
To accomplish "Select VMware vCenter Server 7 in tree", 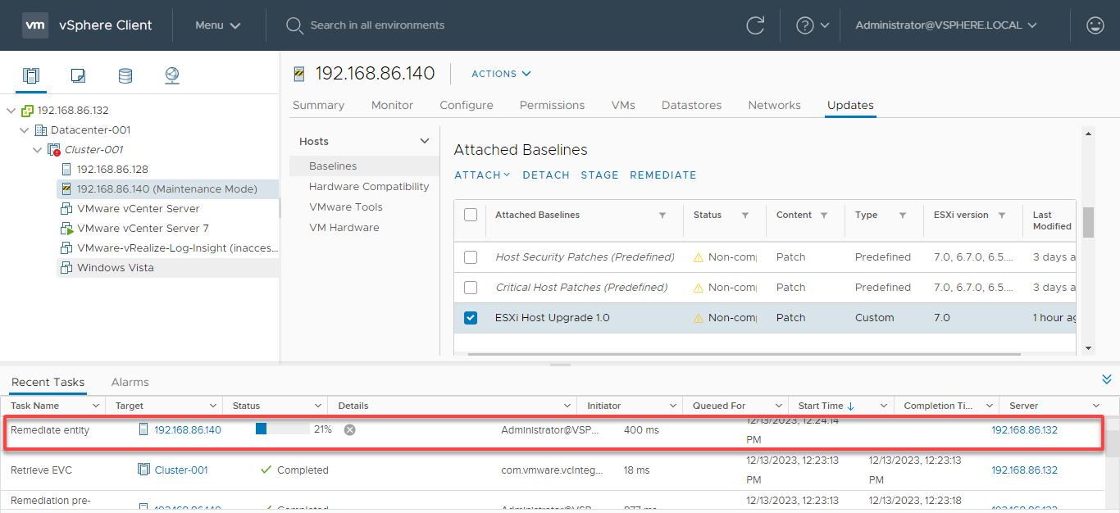I will 143,229.
